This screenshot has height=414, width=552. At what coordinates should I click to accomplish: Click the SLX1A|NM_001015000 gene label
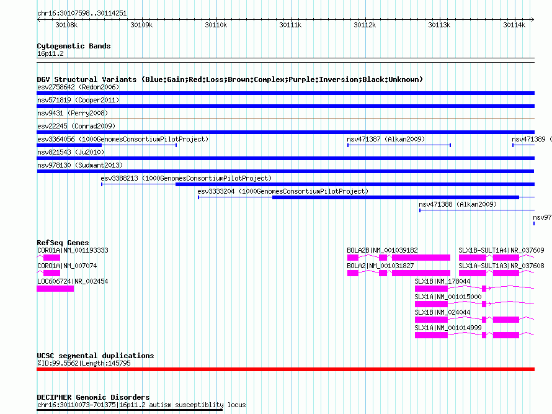[448, 297]
